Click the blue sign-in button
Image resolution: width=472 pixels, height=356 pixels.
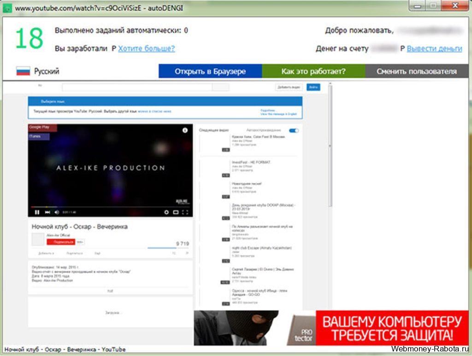coord(313,87)
